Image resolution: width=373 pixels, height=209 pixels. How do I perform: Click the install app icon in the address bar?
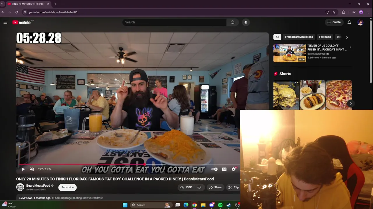pyautogui.click(x=328, y=12)
